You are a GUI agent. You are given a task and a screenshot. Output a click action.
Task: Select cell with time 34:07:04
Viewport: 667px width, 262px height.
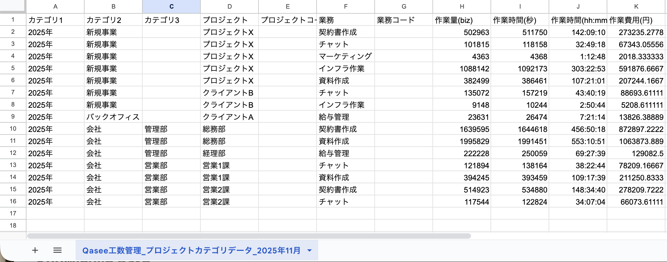click(x=578, y=201)
